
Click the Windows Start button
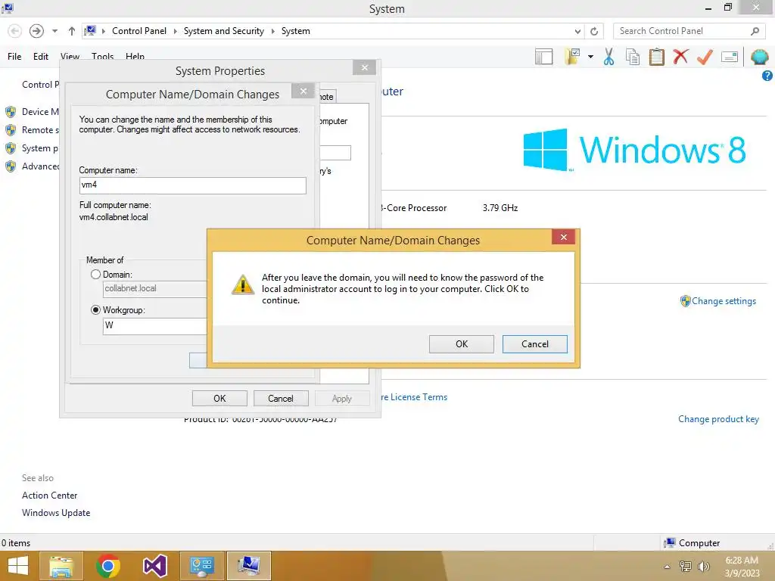(x=18, y=566)
